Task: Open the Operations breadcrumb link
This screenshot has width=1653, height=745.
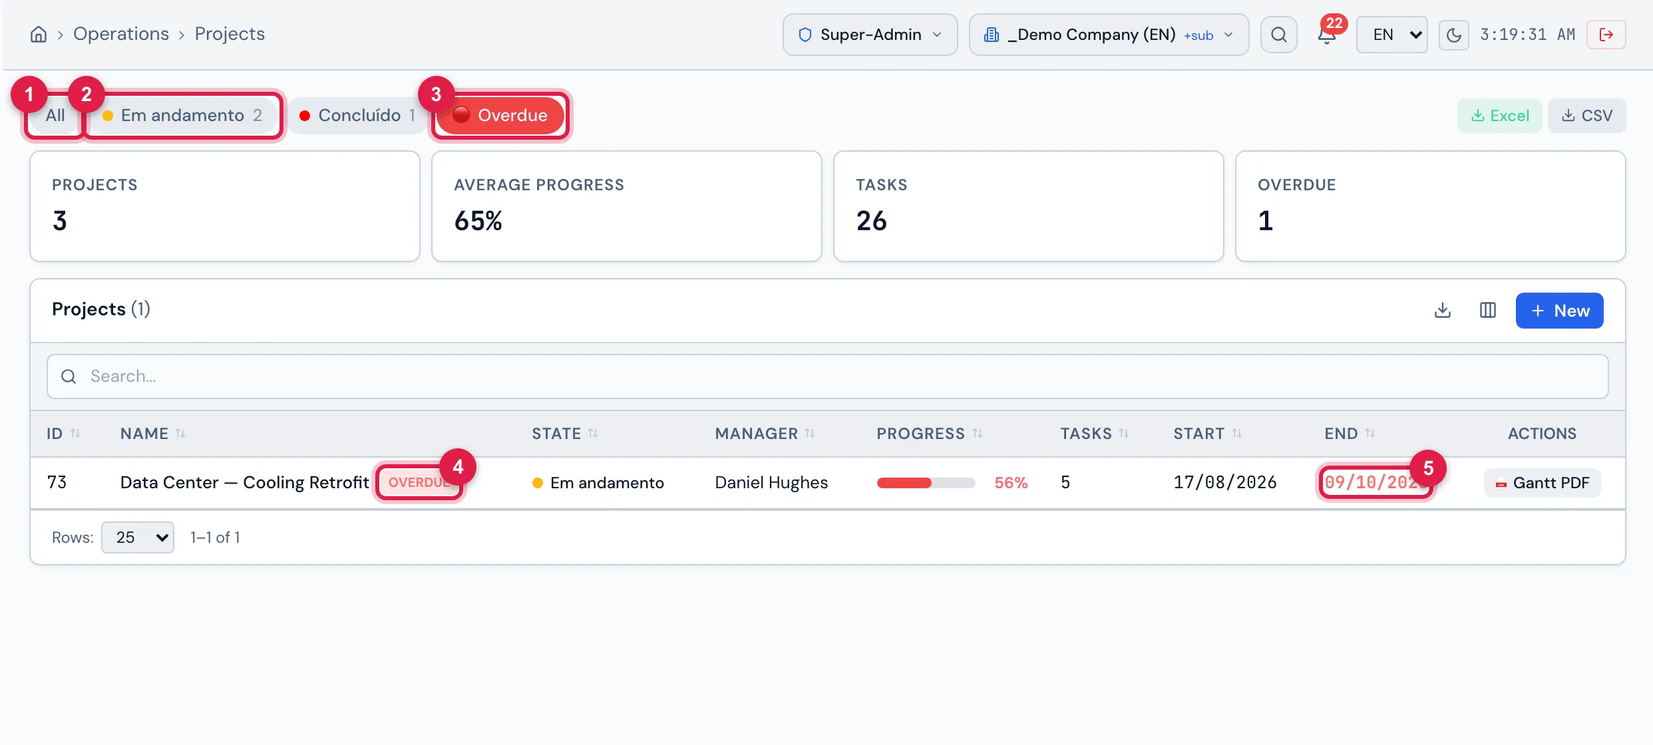Action: coord(121,34)
